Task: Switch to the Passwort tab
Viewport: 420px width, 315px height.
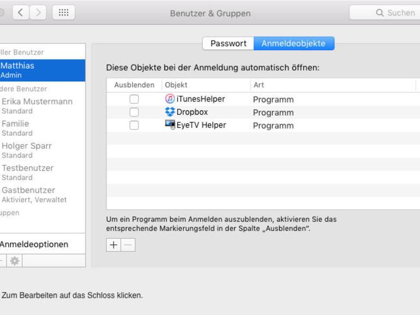Action: point(228,44)
